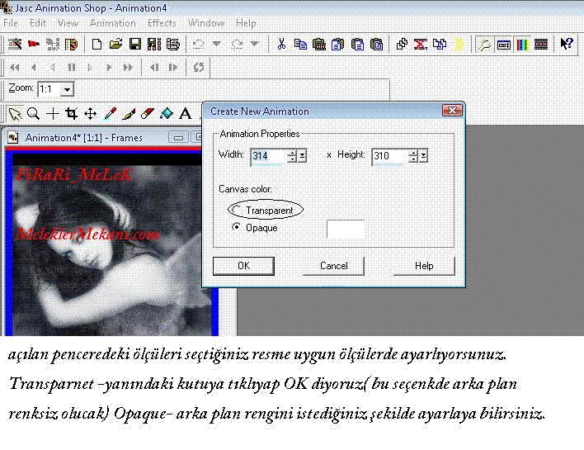Select the Zoom magnifier tool

[33, 113]
